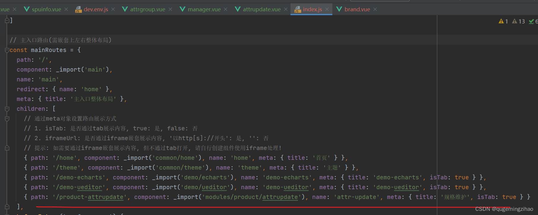The width and height of the screenshot is (538, 215).
Task: Click the JS file icon on index.js tab
Action: [298, 10]
